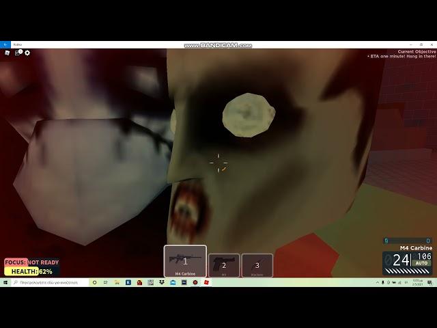The image size is (437, 328).
Task: Open the Bandicam red record icon in taskbar
Action: coord(195,282)
